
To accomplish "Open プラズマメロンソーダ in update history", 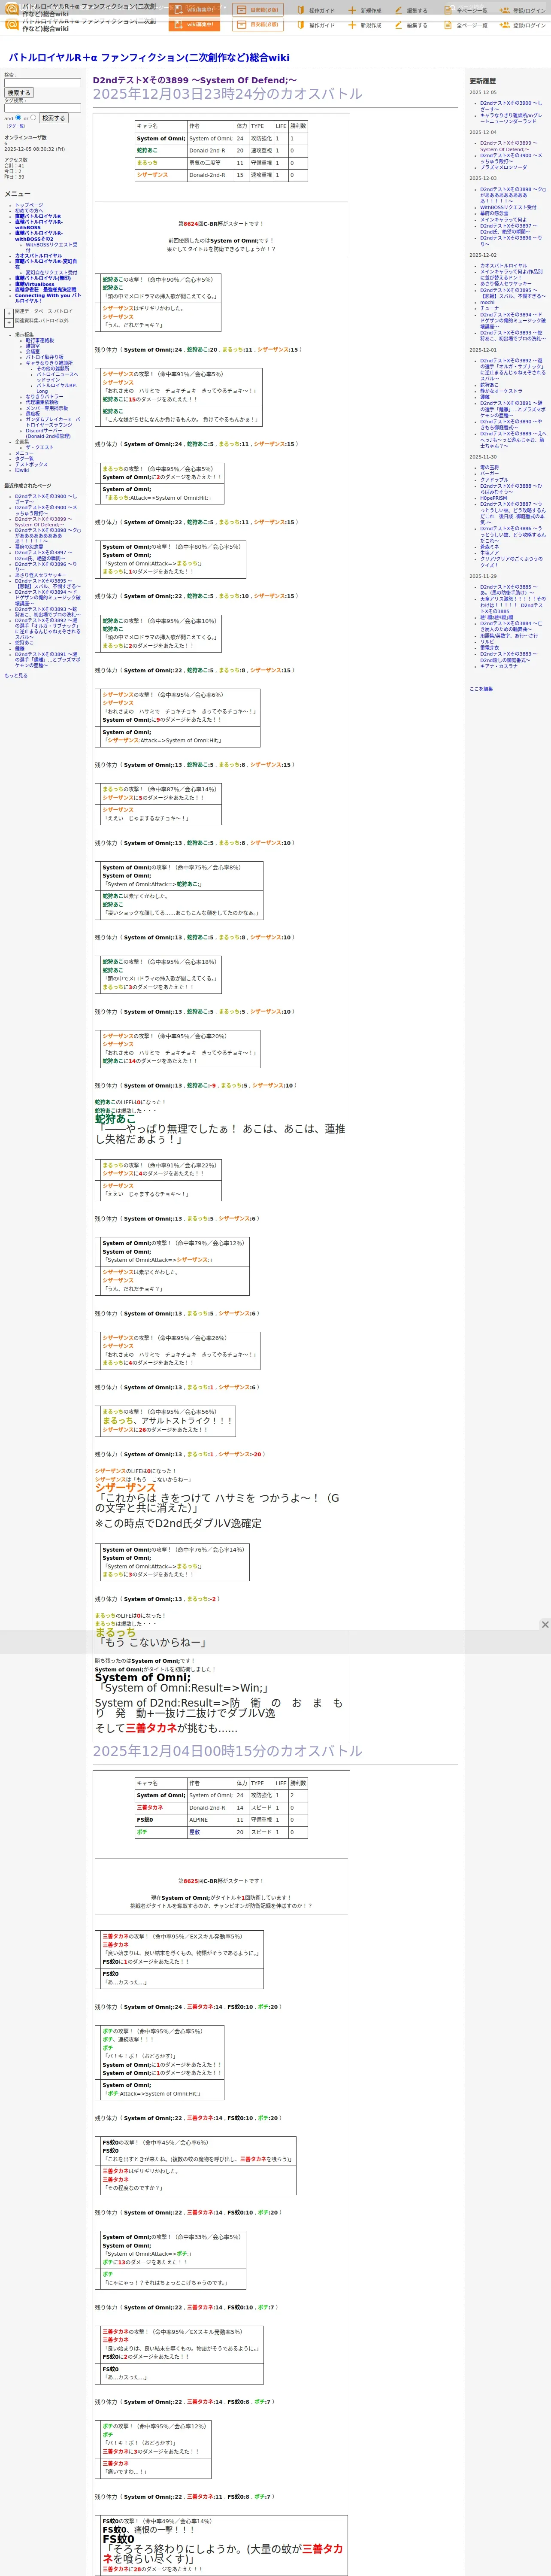I will [503, 167].
